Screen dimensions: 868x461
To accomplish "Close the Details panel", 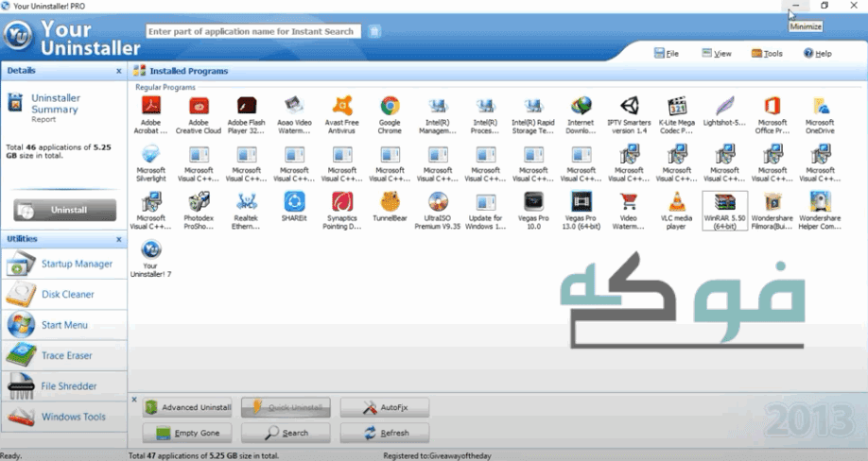I will click(118, 71).
